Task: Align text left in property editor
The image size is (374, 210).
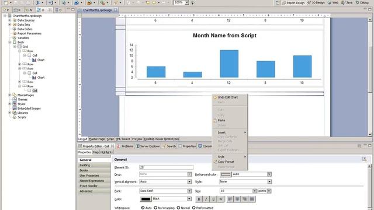Action: point(230,199)
